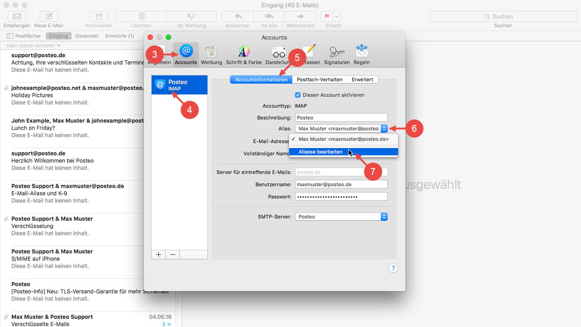Click into the Benutzername field
581x327 pixels.
point(341,184)
